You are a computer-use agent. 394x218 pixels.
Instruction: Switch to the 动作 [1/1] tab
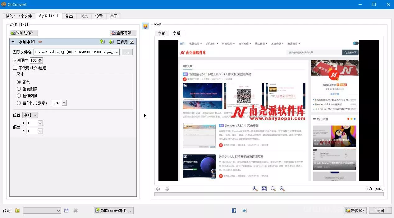pyautogui.click(x=48, y=16)
